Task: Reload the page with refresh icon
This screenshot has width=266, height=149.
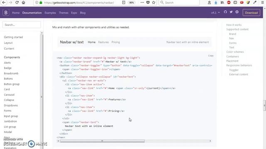Action: coord(17,2)
